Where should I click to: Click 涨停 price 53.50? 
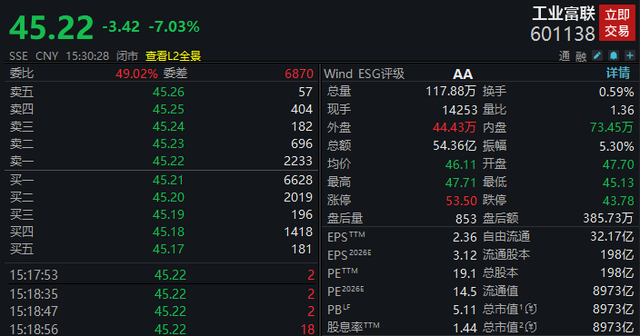pos(461,201)
